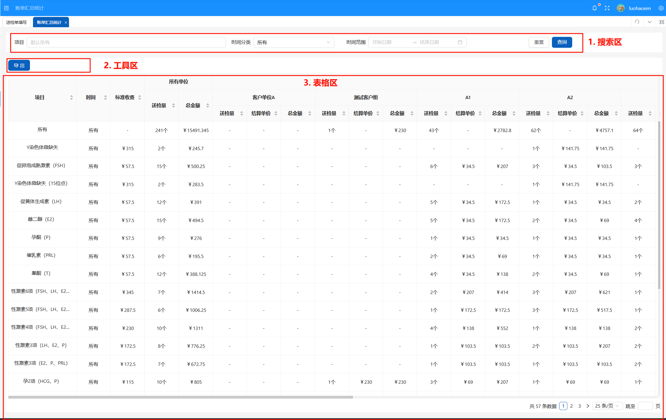Expand the tab options chevron

[649, 22]
